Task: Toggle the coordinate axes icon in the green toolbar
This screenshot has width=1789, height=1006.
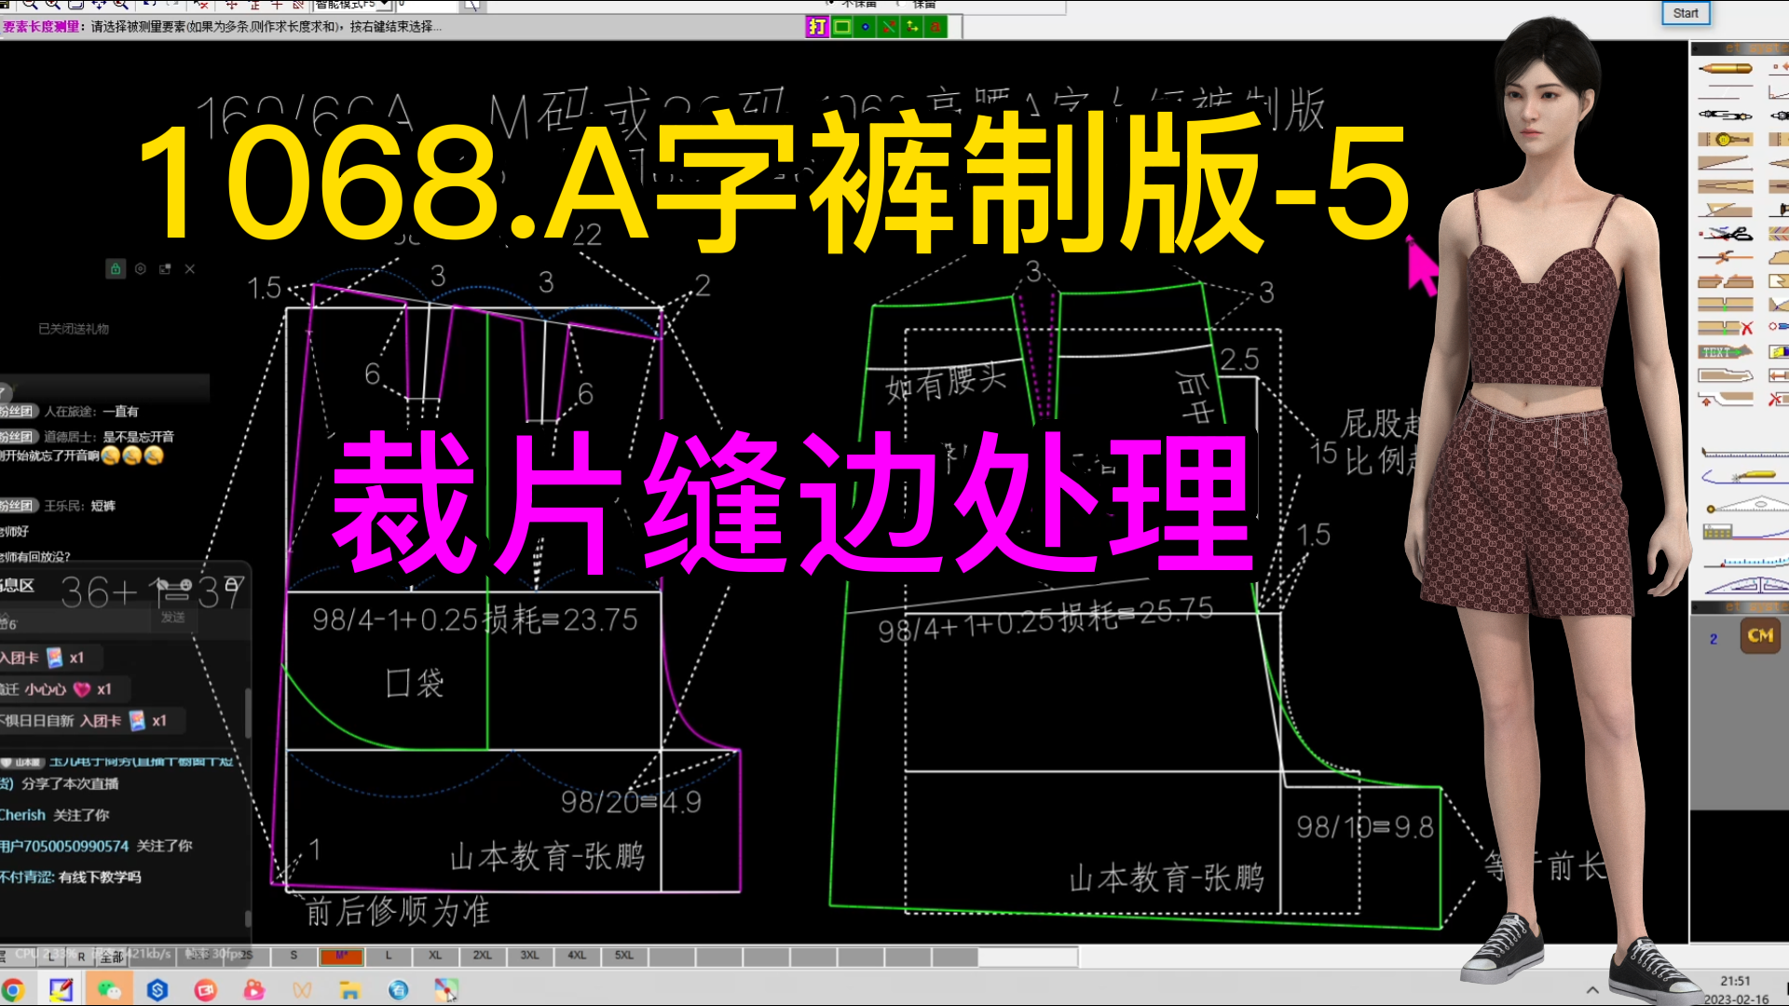Action: 911,27
